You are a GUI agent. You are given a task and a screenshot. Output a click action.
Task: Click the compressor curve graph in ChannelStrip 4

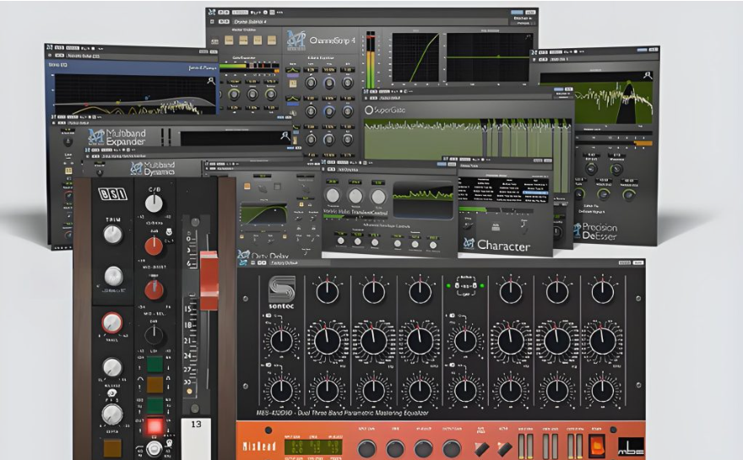[x=415, y=57]
